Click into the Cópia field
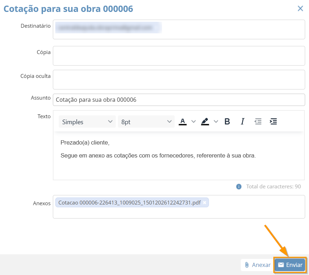 (179, 56)
